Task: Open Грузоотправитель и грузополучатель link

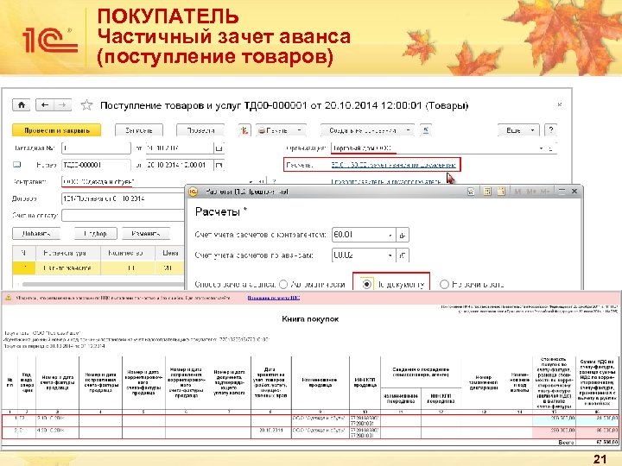Action: 386,181
